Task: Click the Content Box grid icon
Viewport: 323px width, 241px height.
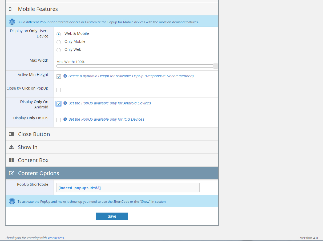Action: pyautogui.click(x=11, y=160)
